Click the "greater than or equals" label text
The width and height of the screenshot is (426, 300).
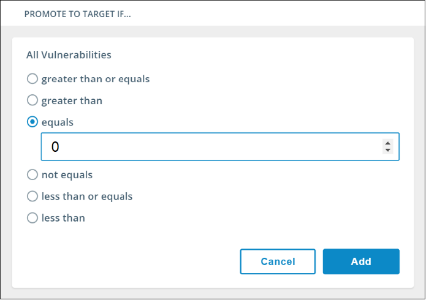coord(96,79)
